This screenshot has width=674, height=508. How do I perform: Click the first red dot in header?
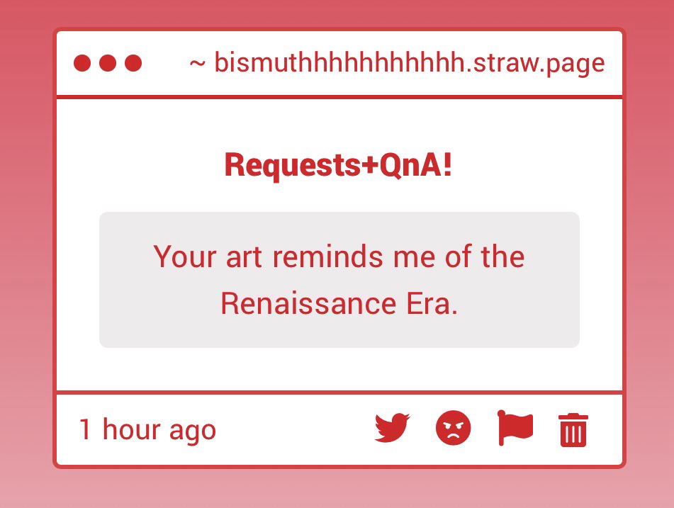pyautogui.click(x=82, y=63)
